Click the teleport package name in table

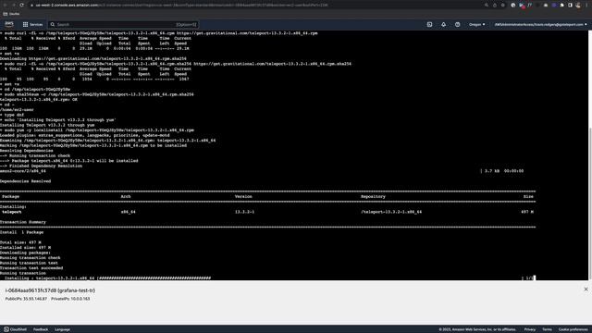pos(12,212)
